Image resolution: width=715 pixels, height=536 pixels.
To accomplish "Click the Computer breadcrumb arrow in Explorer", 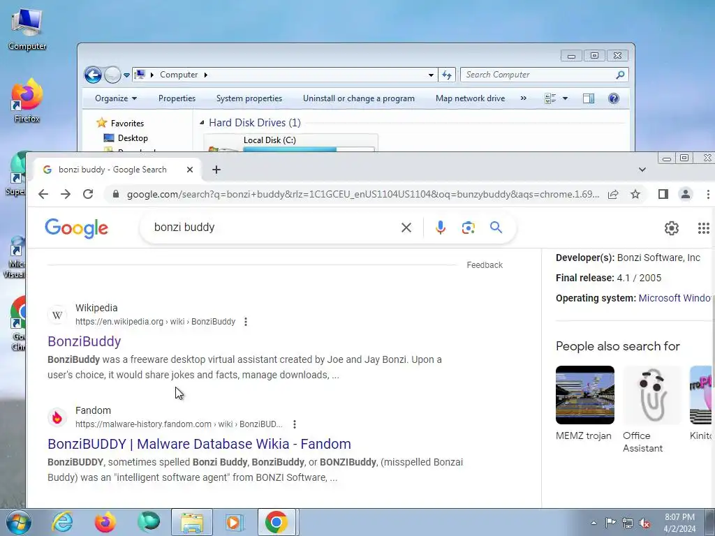I will tap(206, 75).
